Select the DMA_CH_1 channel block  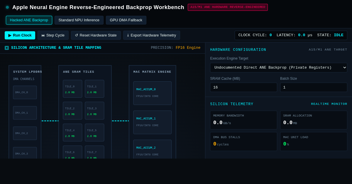[25, 113]
